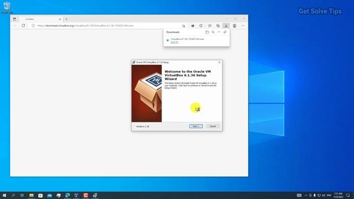354x199 pixels.
Task: Switch to the installer icon in taskbar
Action: pyautogui.click(x=95, y=195)
